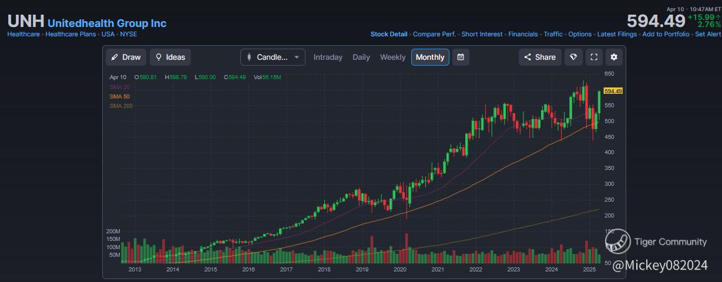Open the Draw tool

(x=126, y=57)
